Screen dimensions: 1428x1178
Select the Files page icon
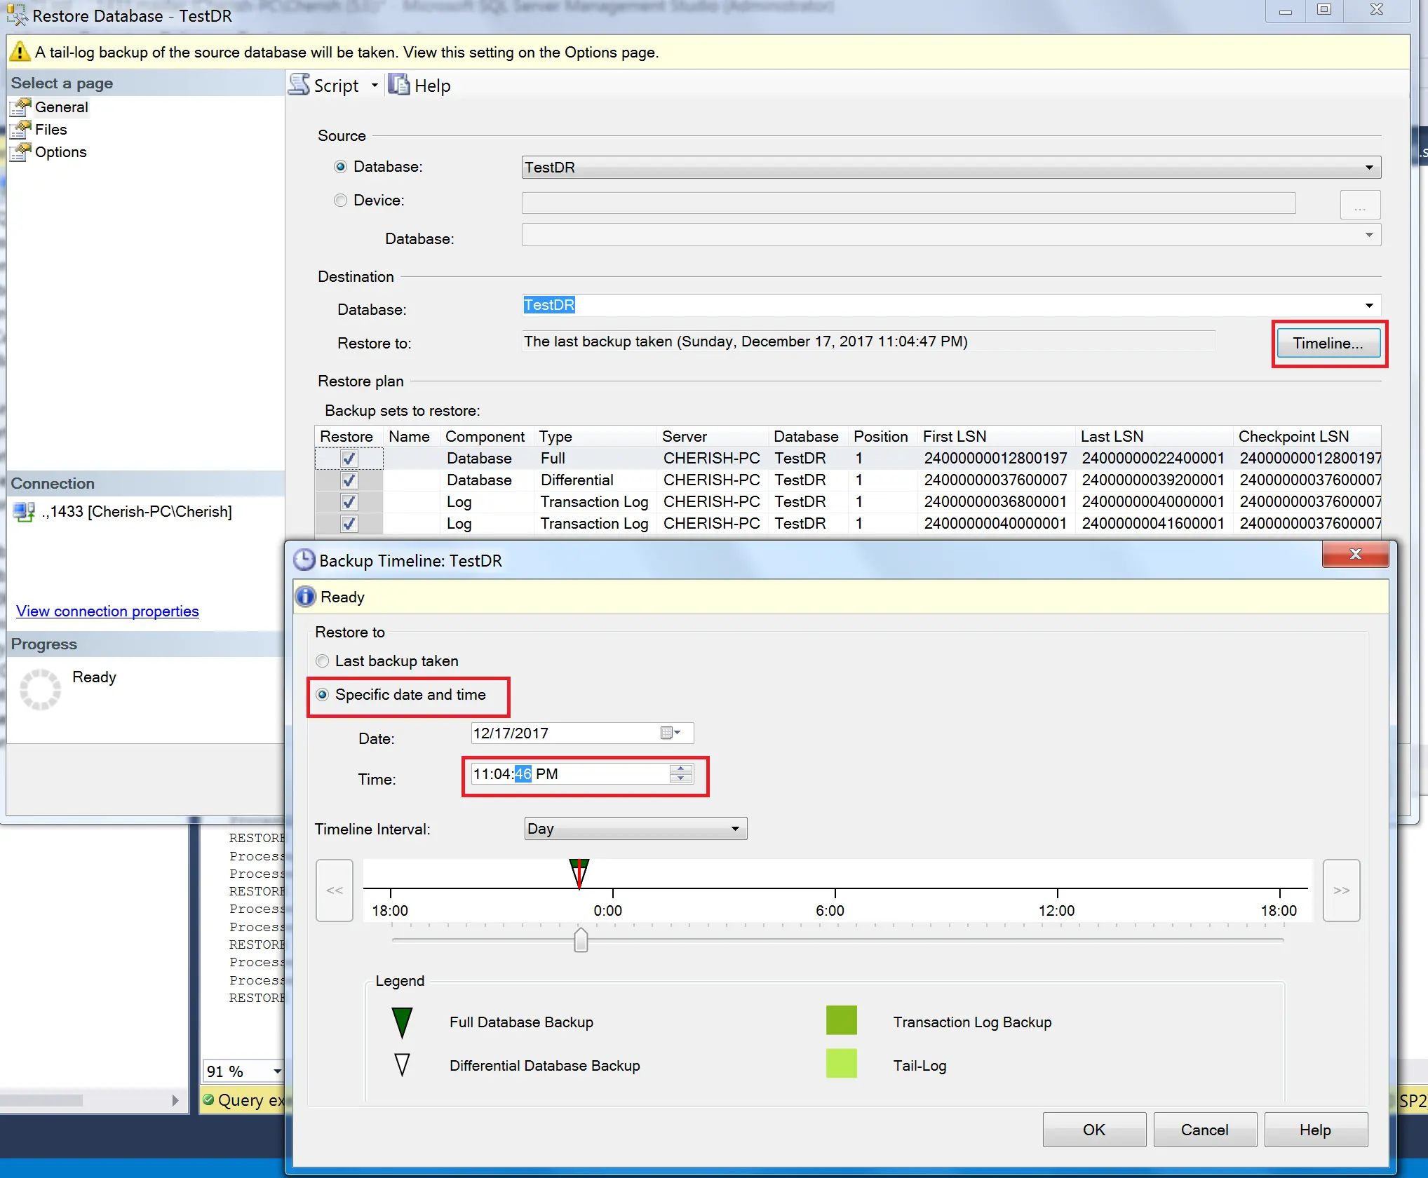(x=21, y=130)
